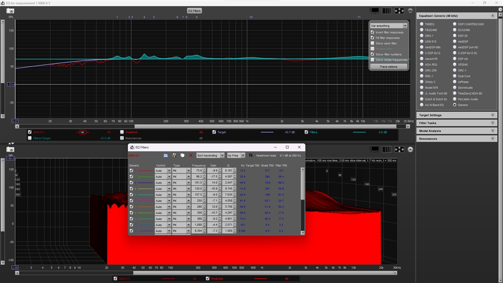
Task: Click the Var smoothing indicator on trace legend
Action: (83, 132)
